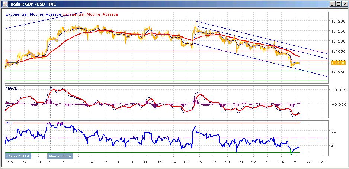Click the RSI 40 scale label

pos(334,146)
